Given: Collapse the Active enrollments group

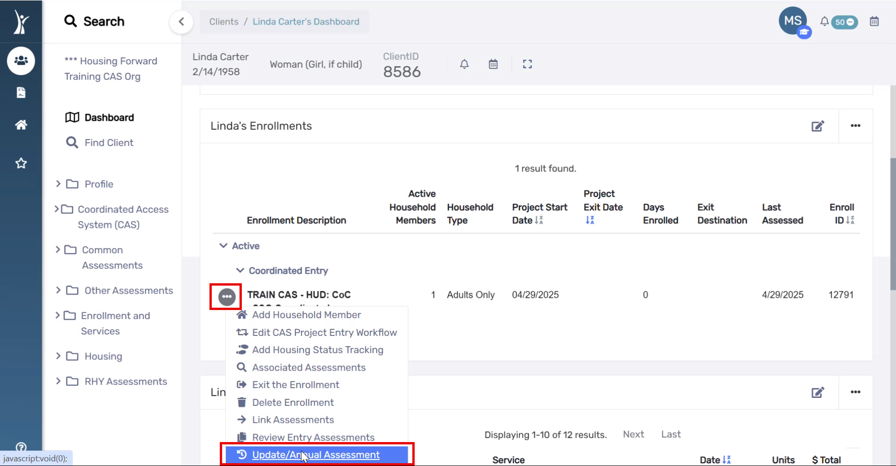Looking at the screenshot, I should [x=224, y=246].
